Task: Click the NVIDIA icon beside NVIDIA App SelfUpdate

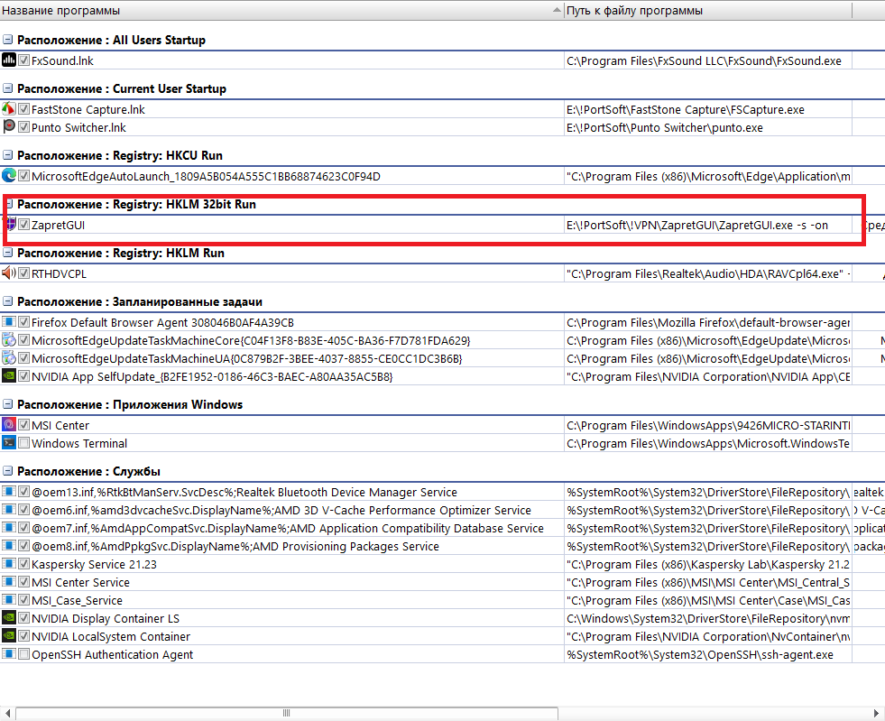Action: (9, 376)
